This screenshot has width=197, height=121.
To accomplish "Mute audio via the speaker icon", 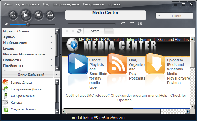I will tap(7, 24).
